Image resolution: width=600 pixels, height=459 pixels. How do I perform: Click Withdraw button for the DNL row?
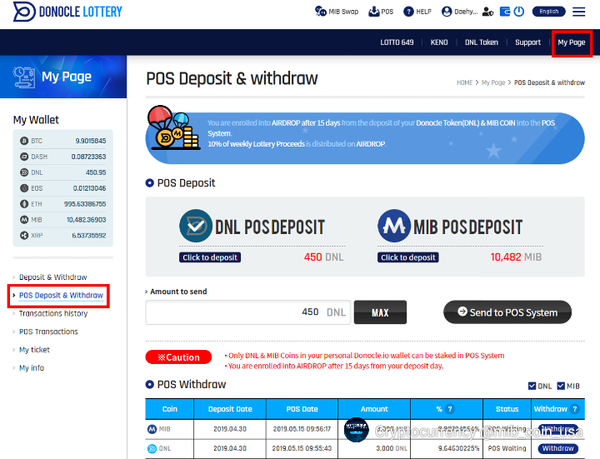[x=557, y=448]
